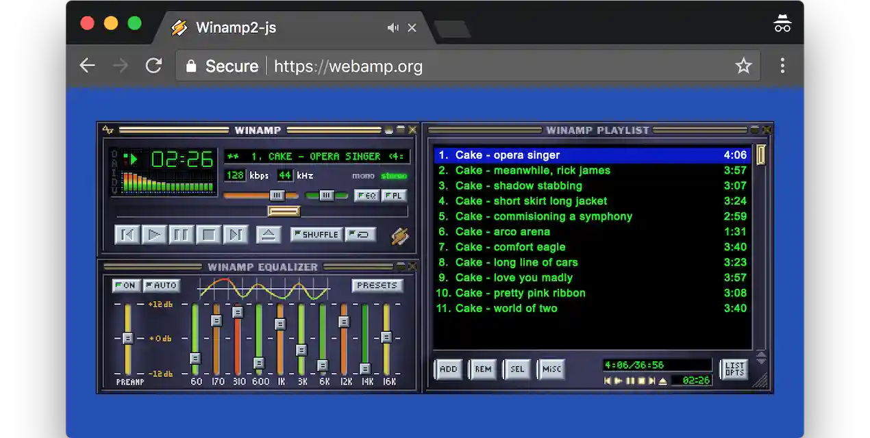Click the mini Eject button in playlist window
870x438 pixels.
point(662,381)
